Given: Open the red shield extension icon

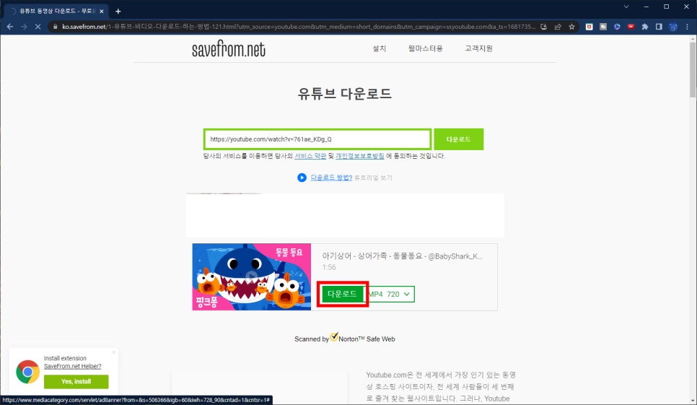Looking at the screenshot, I should click(x=589, y=27).
